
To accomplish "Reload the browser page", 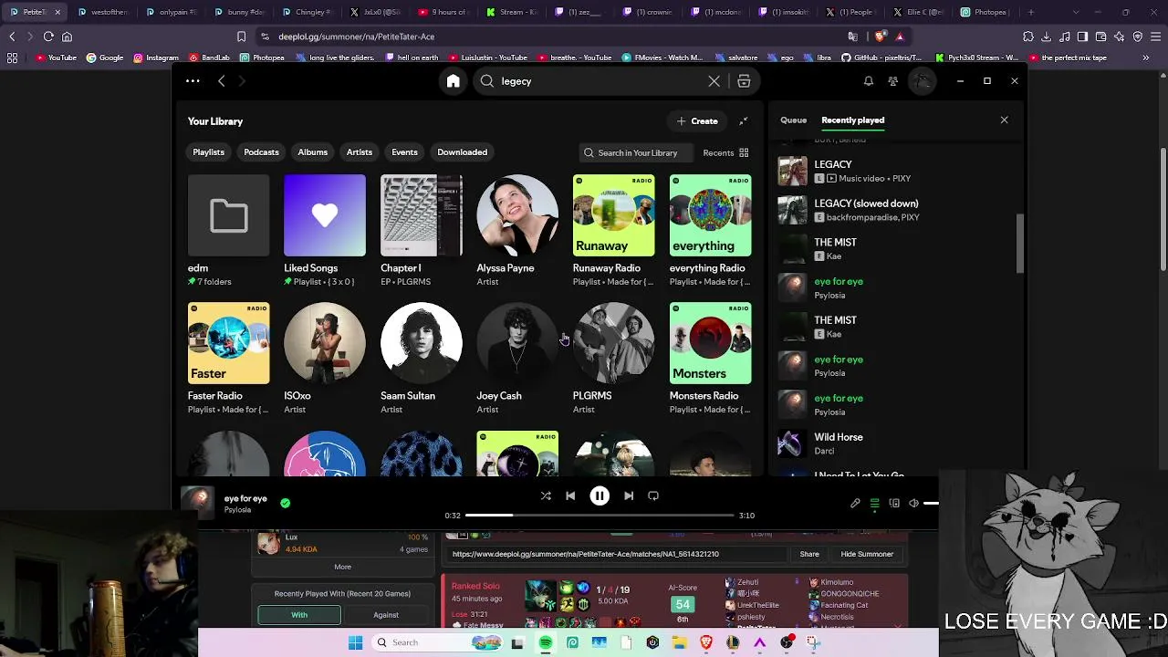I will click(x=47, y=36).
